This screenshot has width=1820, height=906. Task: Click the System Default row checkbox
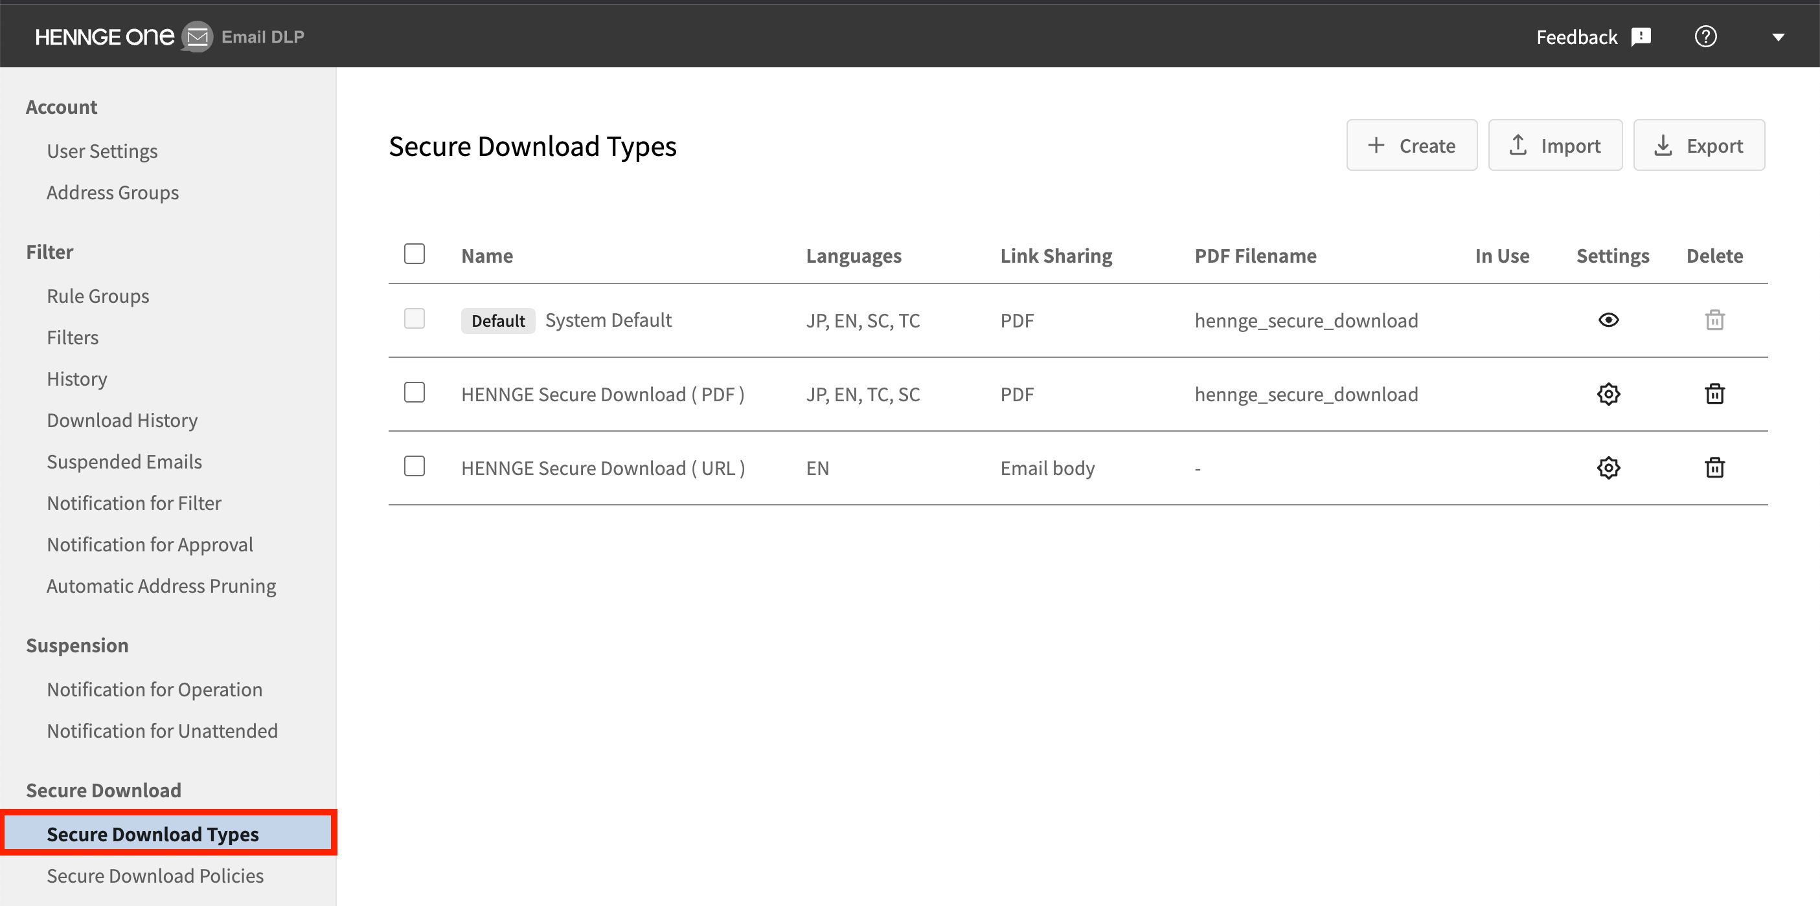414,318
